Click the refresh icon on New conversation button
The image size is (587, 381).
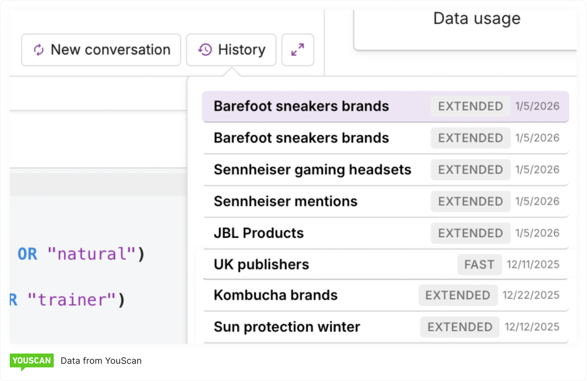coord(39,49)
